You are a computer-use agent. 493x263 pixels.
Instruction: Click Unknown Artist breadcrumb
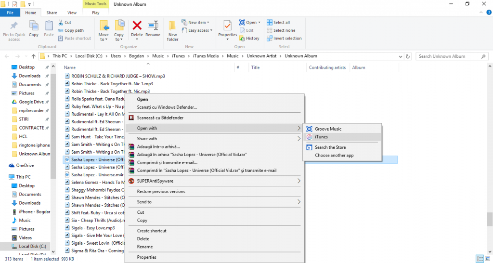pos(261,56)
